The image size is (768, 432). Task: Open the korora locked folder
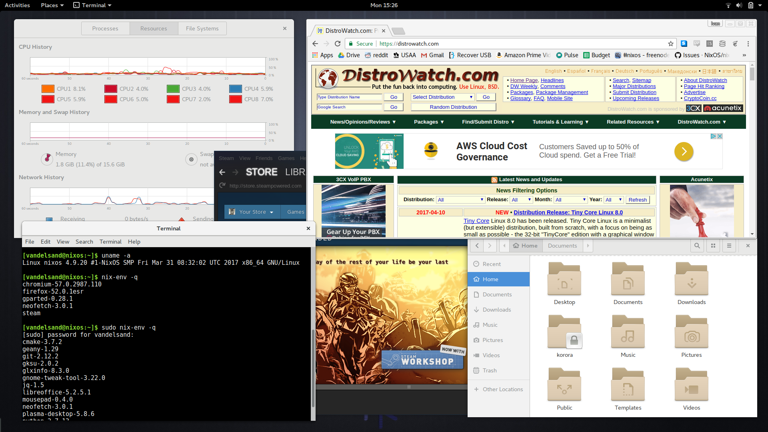tap(565, 332)
